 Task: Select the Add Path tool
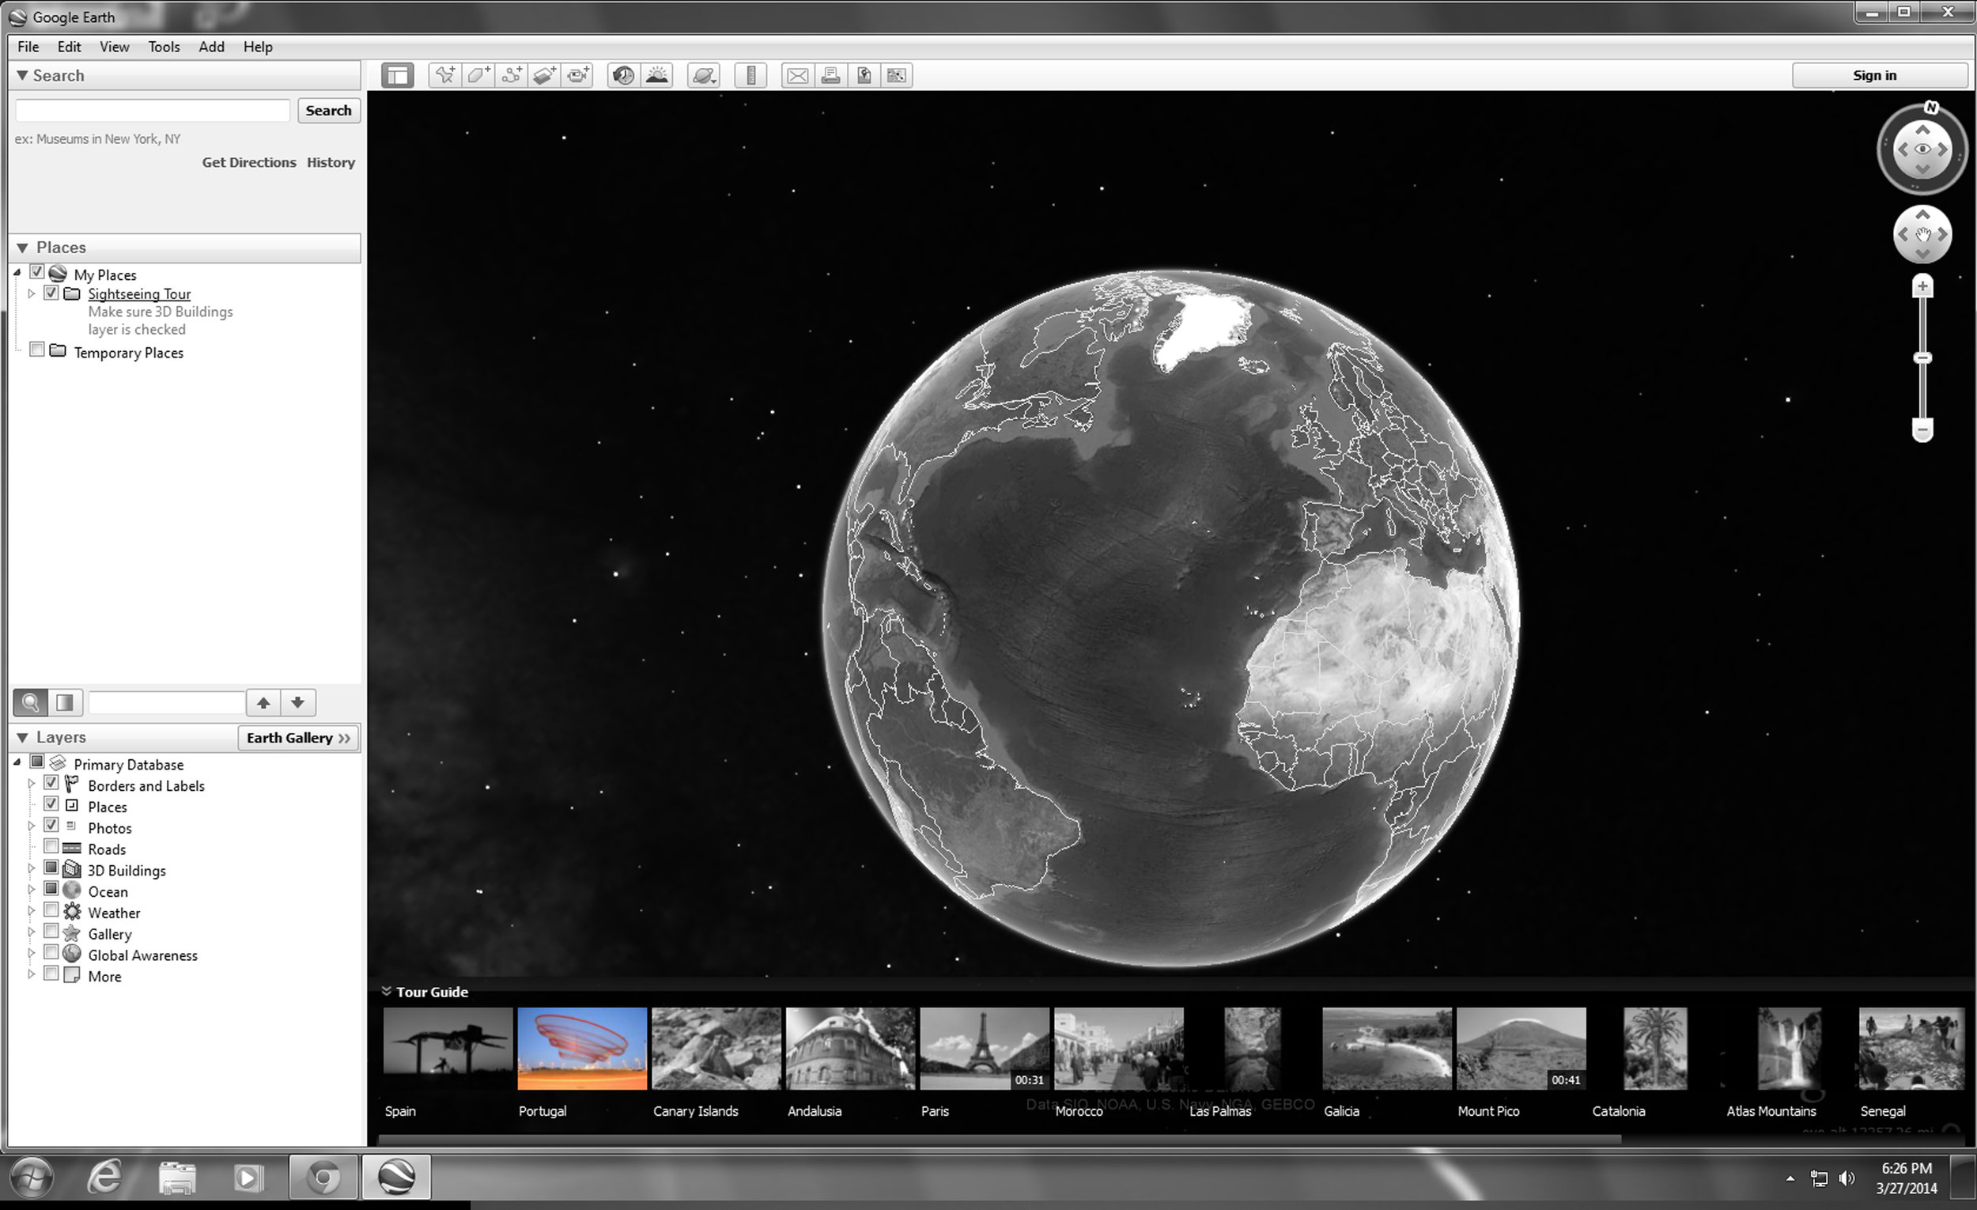pyautogui.click(x=511, y=75)
